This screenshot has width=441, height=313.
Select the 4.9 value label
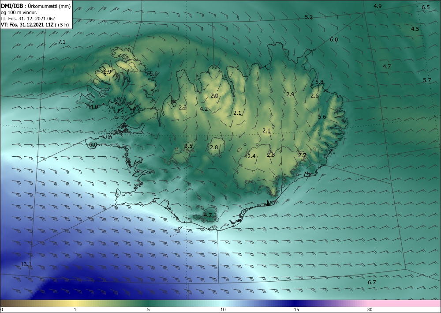tap(377, 6)
